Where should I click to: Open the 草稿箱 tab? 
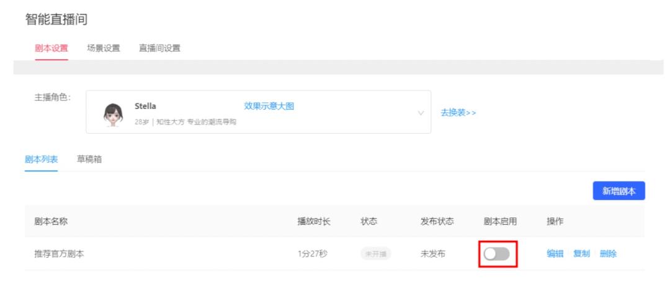[x=89, y=160]
